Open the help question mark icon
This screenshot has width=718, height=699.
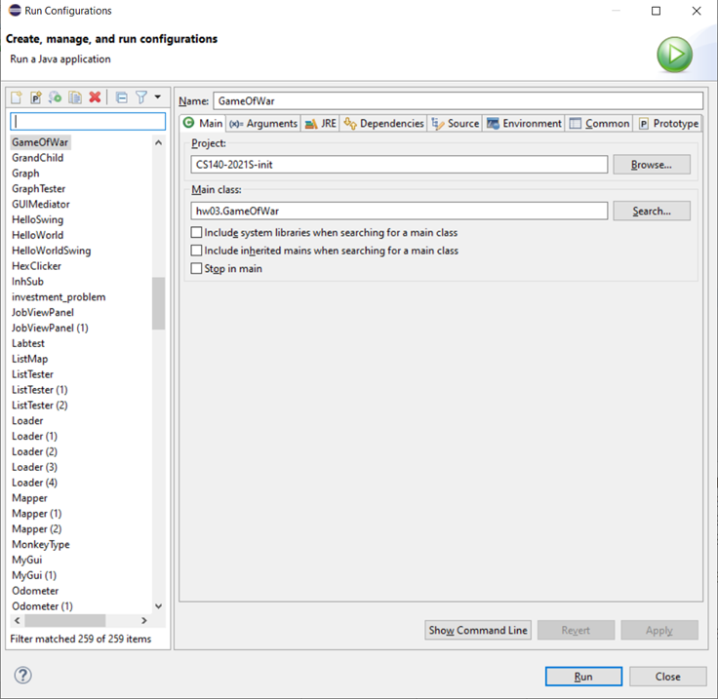(x=23, y=676)
